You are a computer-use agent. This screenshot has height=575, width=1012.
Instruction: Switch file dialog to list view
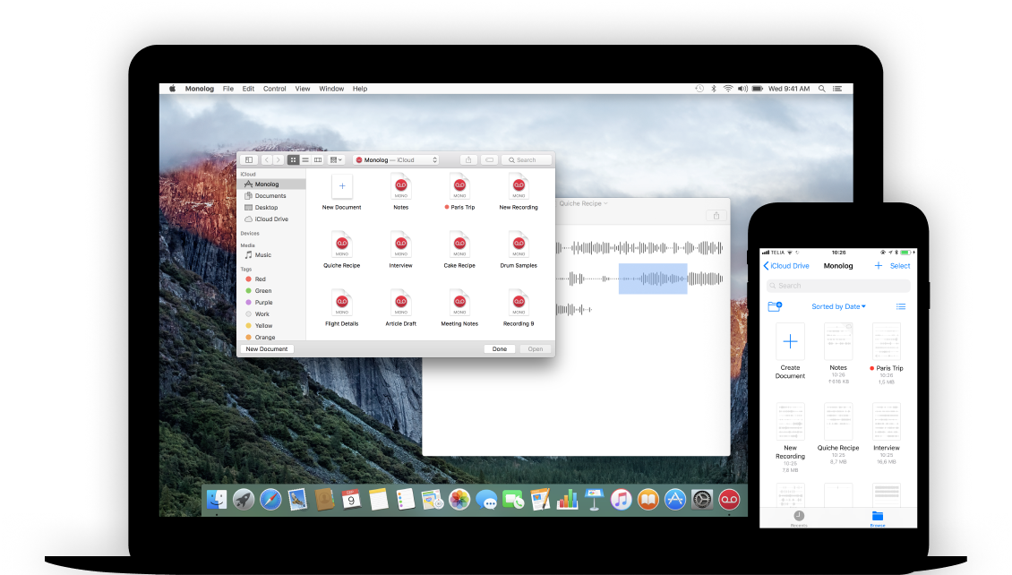305,160
